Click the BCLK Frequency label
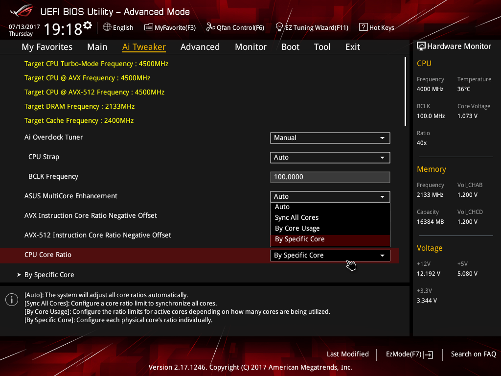This screenshot has width=501, height=376. click(53, 176)
